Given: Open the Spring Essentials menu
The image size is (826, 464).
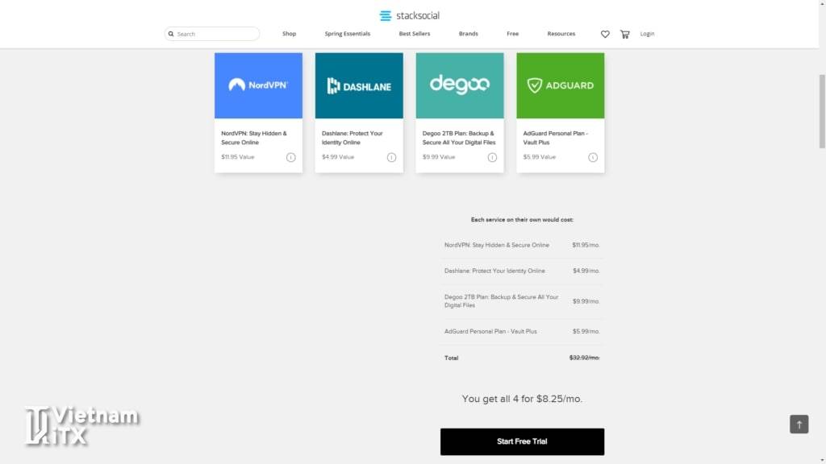Looking at the screenshot, I should click(348, 34).
